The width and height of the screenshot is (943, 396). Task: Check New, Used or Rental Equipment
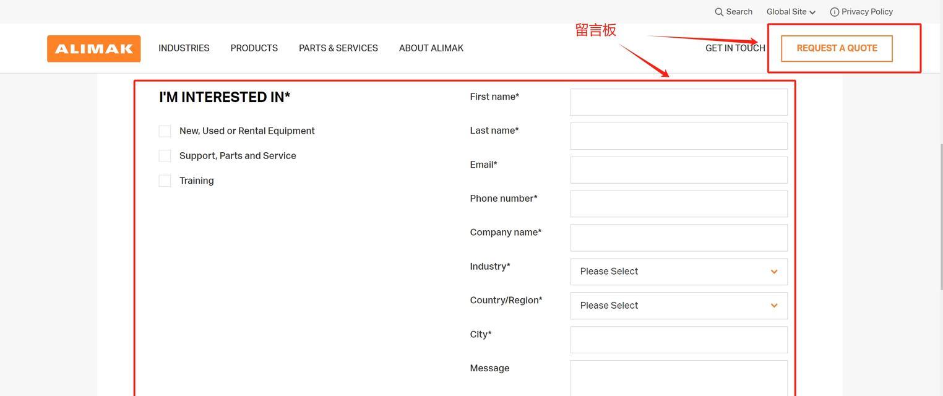coord(165,131)
